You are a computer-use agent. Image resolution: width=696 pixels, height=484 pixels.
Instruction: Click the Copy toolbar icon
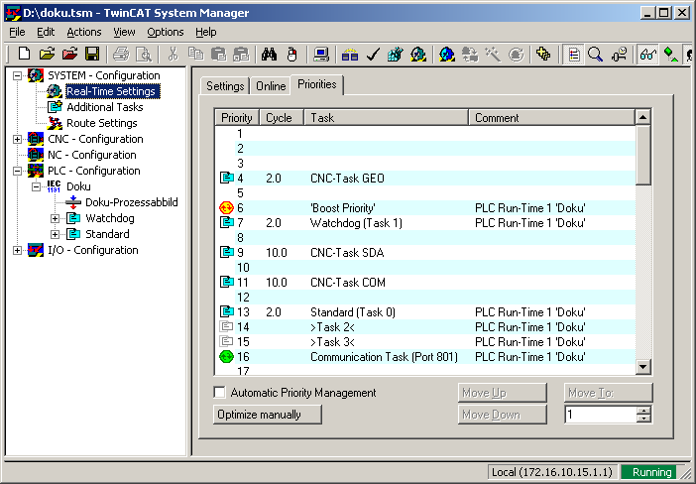click(x=195, y=55)
